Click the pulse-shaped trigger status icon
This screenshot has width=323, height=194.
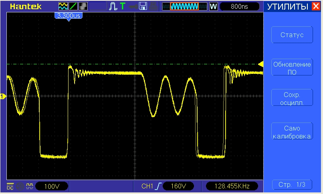click(113, 6)
